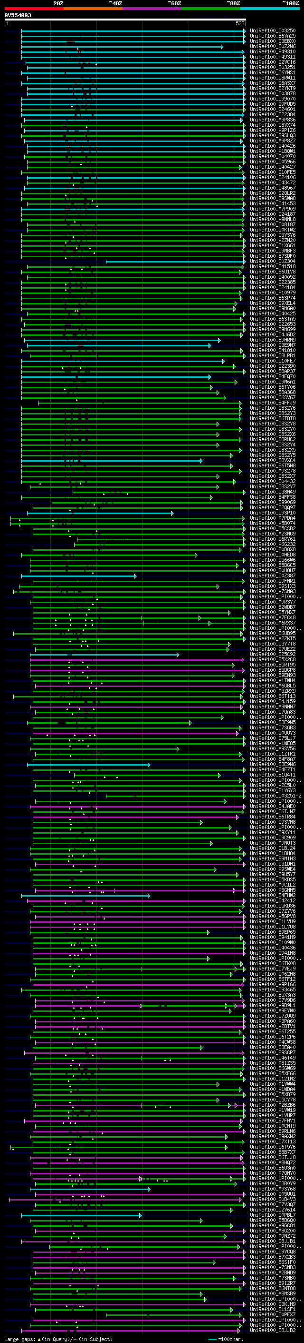Select hit label UniRef100_Q8VXC4
The height and width of the screenshot is (1343, 304).
tap(272, 460)
